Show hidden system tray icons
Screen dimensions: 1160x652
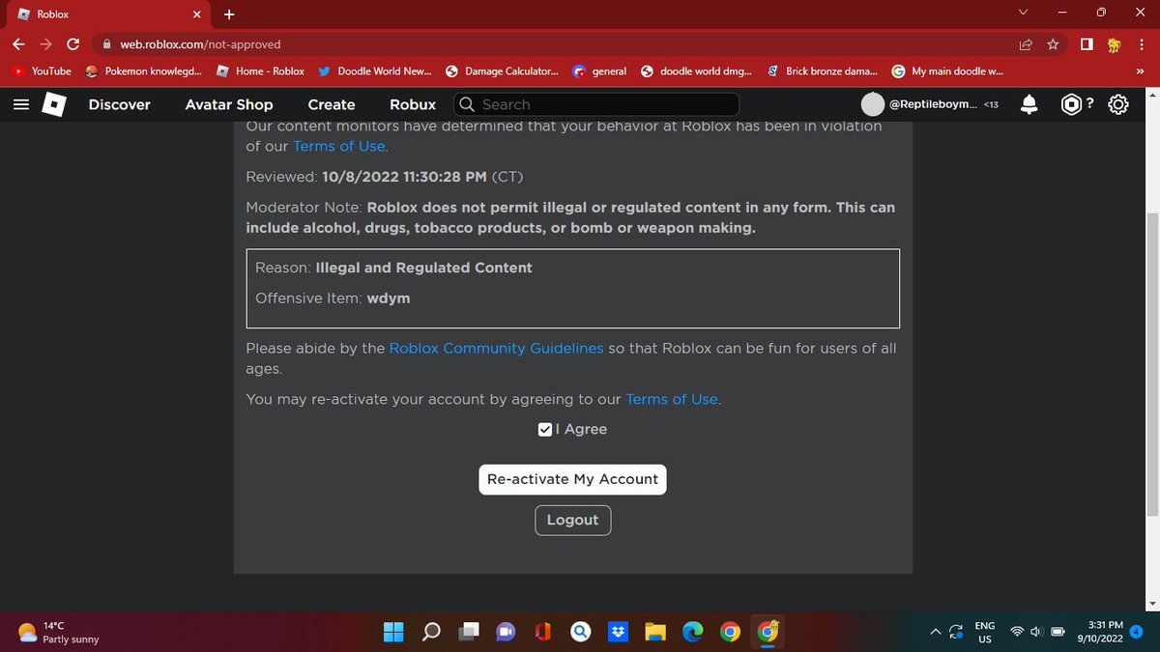[x=935, y=632]
